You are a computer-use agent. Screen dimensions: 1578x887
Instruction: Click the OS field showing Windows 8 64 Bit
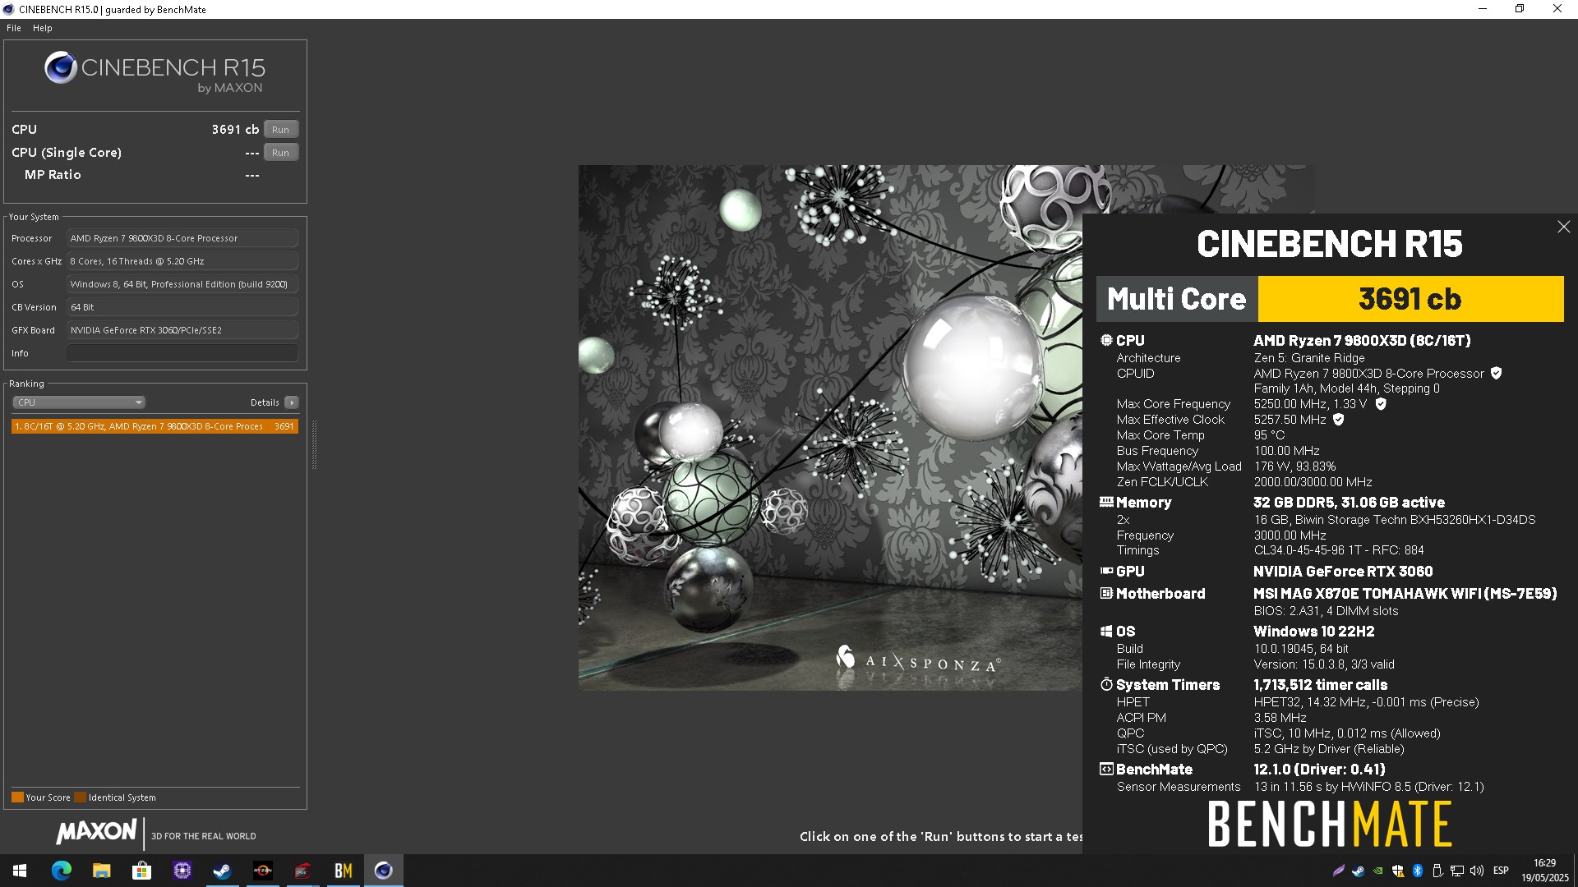[182, 284]
